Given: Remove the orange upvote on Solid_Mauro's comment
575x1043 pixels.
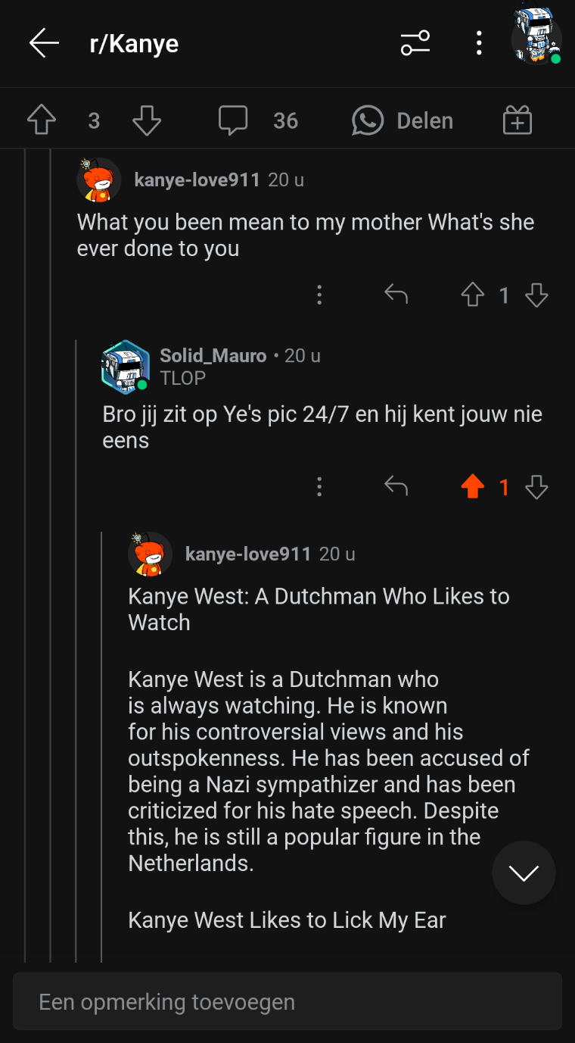Looking at the screenshot, I should (472, 487).
